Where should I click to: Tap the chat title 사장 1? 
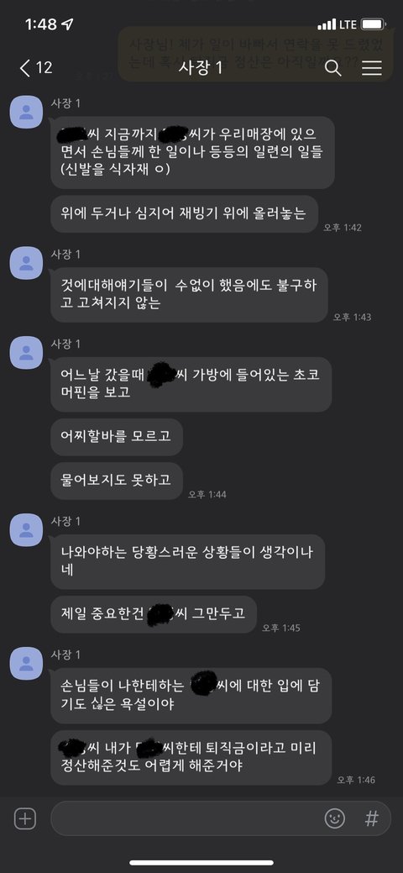(x=201, y=68)
